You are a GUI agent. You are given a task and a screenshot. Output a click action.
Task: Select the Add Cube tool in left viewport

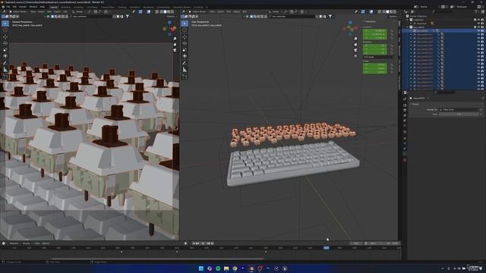[x=5, y=77]
